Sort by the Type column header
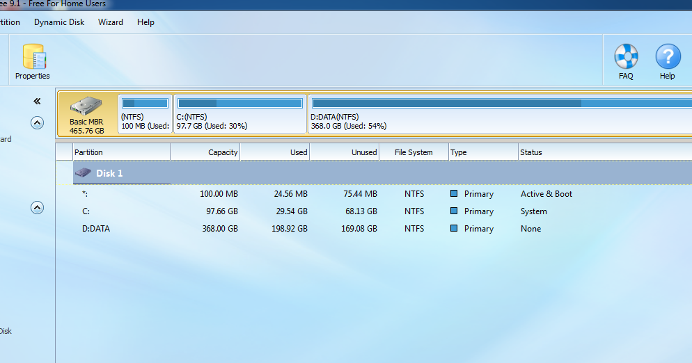 pyautogui.click(x=484, y=152)
